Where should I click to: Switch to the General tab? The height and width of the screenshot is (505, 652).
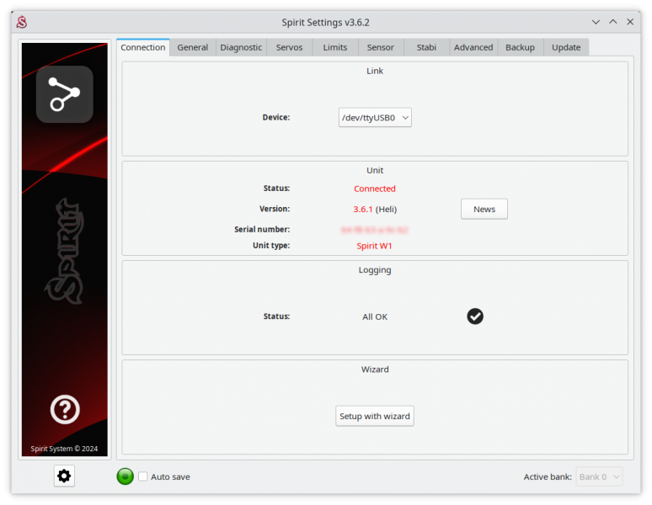click(x=192, y=47)
